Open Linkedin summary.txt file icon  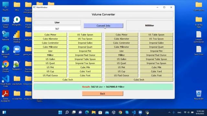(199, 37)
